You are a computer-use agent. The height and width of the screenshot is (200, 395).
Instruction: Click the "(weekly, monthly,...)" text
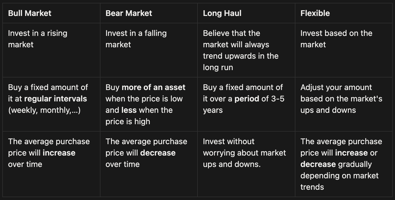[44, 110]
